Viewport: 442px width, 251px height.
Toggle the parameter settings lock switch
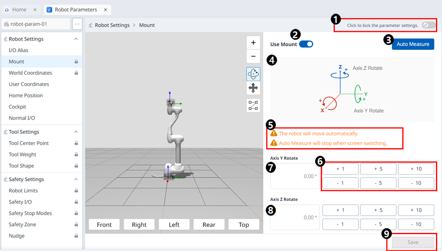(x=428, y=25)
